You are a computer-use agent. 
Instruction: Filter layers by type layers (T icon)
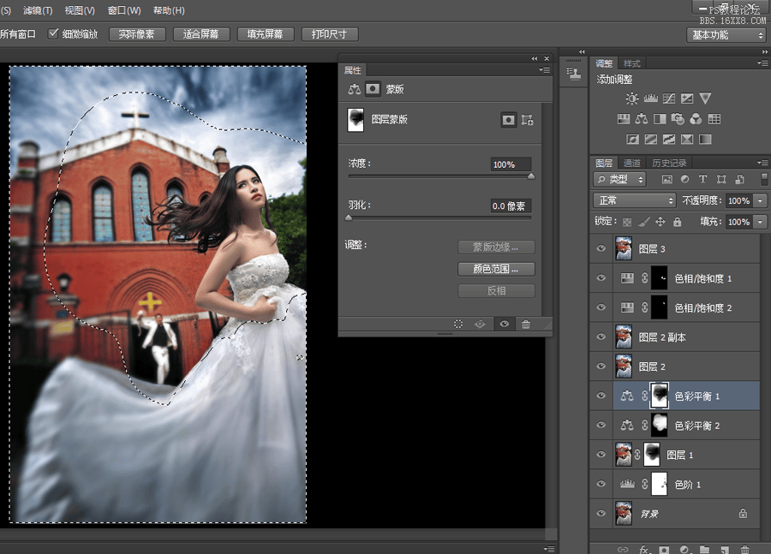point(702,180)
